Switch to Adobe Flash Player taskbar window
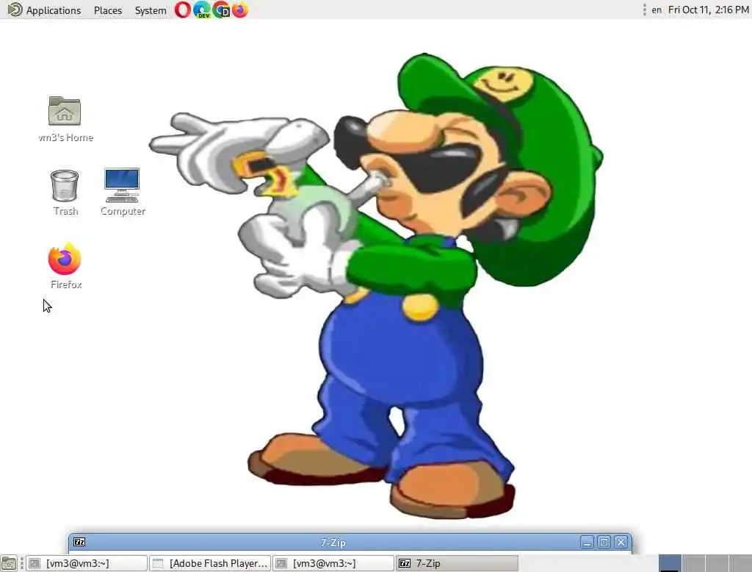752x572 pixels. 210,563
